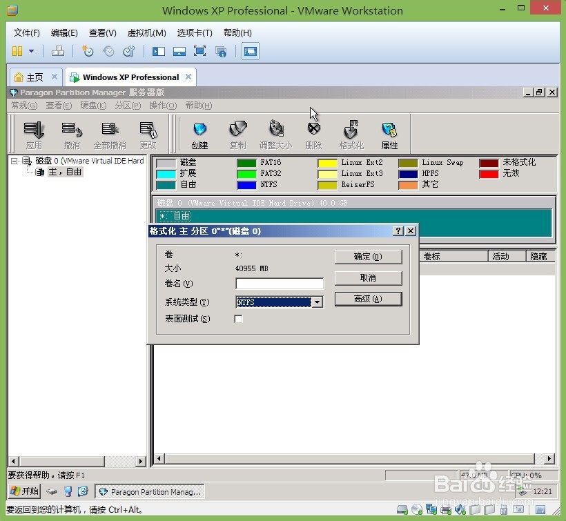Click the Unity mode toolbar icon
Image resolution: width=566 pixels, height=521 pixels.
click(221, 51)
